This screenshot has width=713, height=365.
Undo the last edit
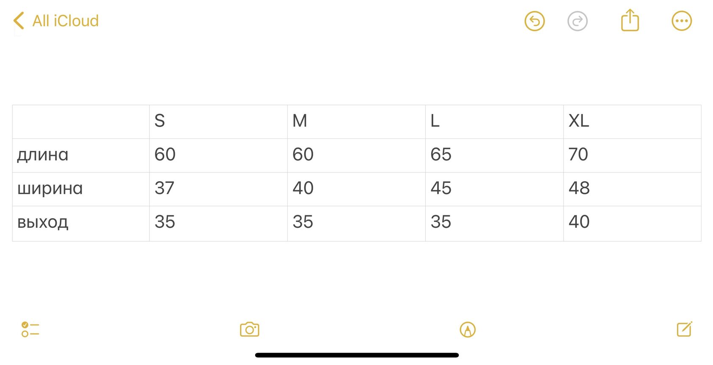[x=534, y=21]
